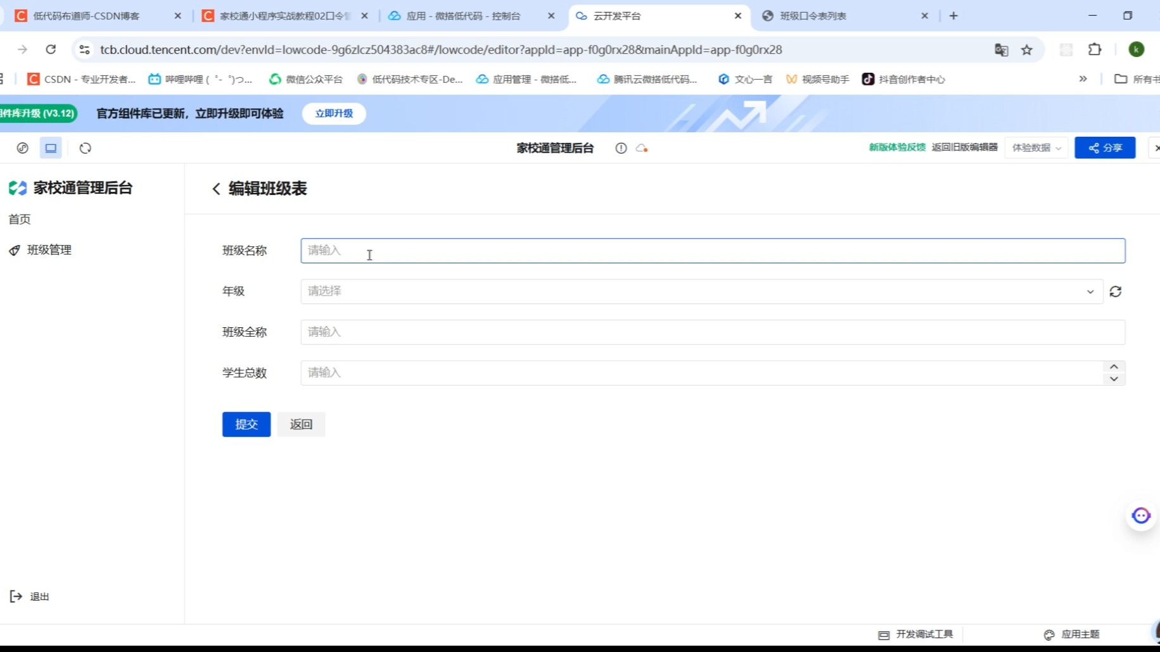Click the 班级管理 rocket icon in sidebar
The image size is (1160, 652).
[15, 250]
